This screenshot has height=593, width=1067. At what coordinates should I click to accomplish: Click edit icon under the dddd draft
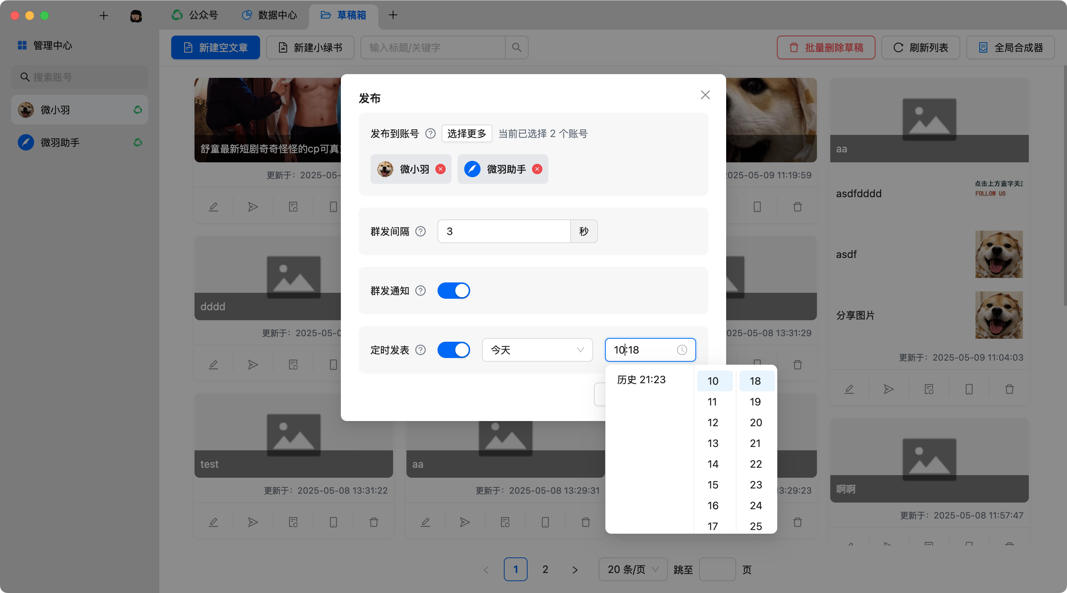pyautogui.click(x=213, y=365)
